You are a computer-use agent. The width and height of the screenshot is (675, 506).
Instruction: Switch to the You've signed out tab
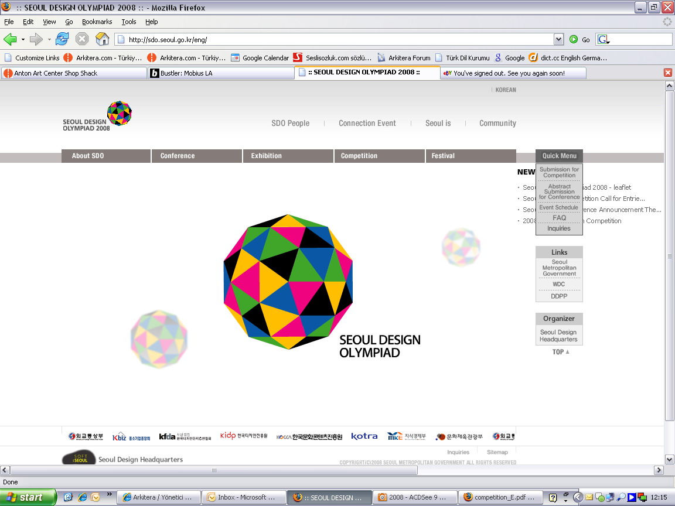513,73
